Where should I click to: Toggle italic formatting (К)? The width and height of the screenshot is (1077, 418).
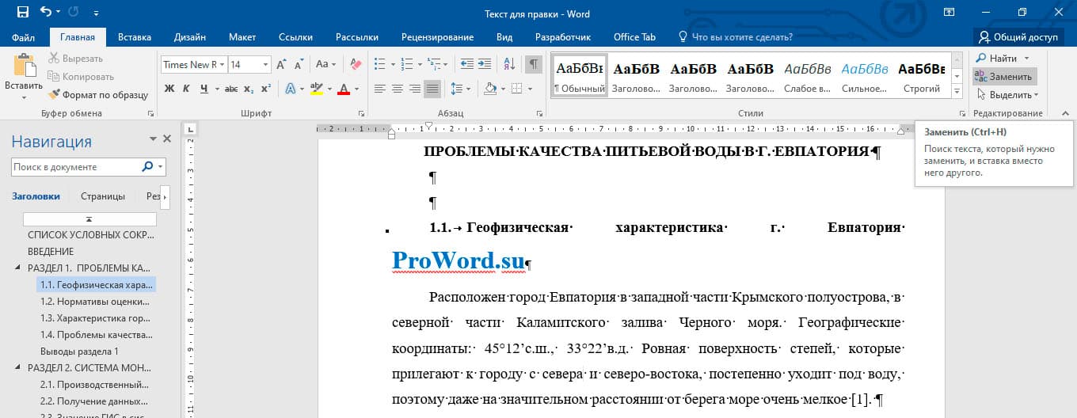click(x=185, y=89)
